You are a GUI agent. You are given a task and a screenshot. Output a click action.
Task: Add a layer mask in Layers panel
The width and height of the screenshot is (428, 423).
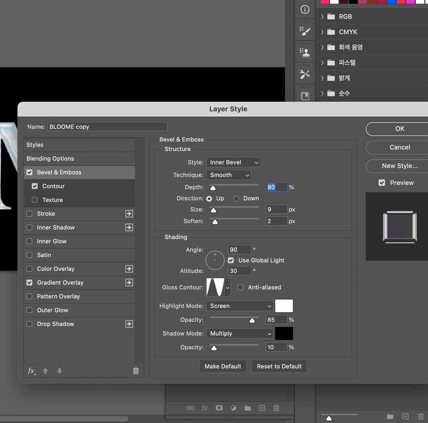219,408
